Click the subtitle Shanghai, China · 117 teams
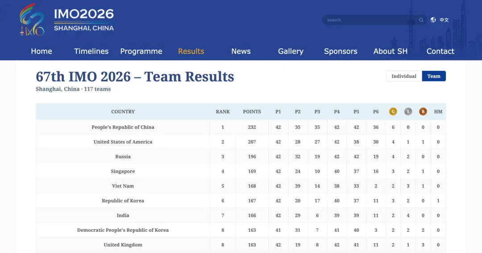 (73, 89)
